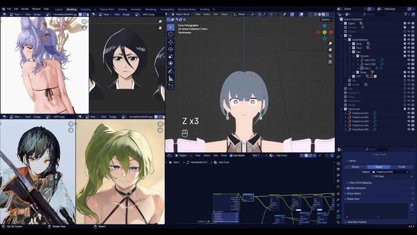Open the File menu
Image resolution: width=417 pixels, height=235 pixels.
9,8
